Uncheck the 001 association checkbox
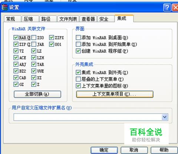 (52, 44)
